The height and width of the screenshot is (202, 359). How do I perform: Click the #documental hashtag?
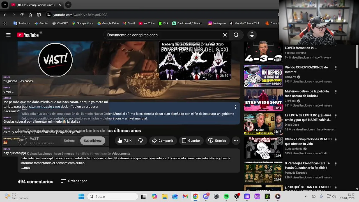[x=121, y=153]
